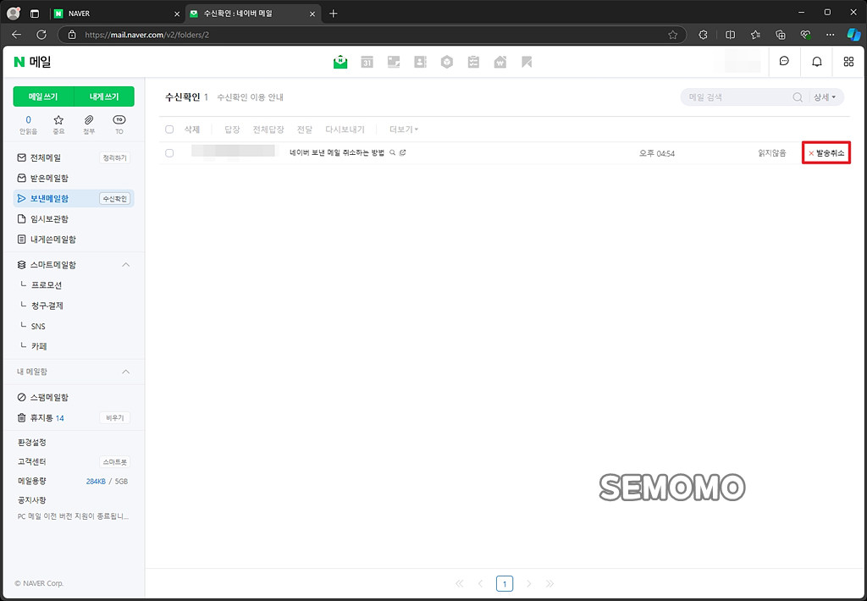Click the browser address bar
Viewport: 867px width, 601px height.
coord(373,35)
